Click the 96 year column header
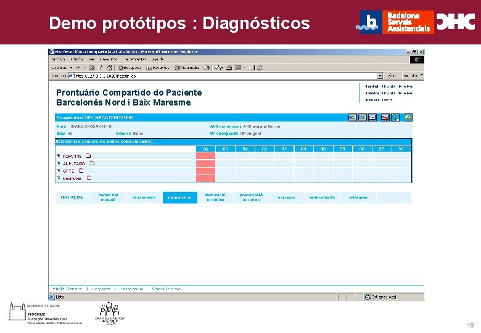481x333 pixels. pyautogui.click(x=401, y=149)
